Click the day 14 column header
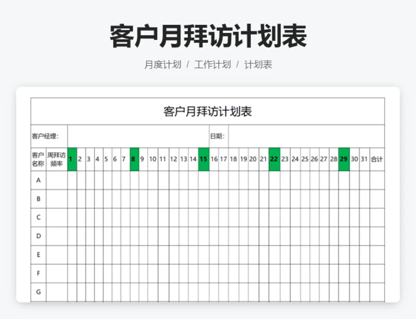 193,159
